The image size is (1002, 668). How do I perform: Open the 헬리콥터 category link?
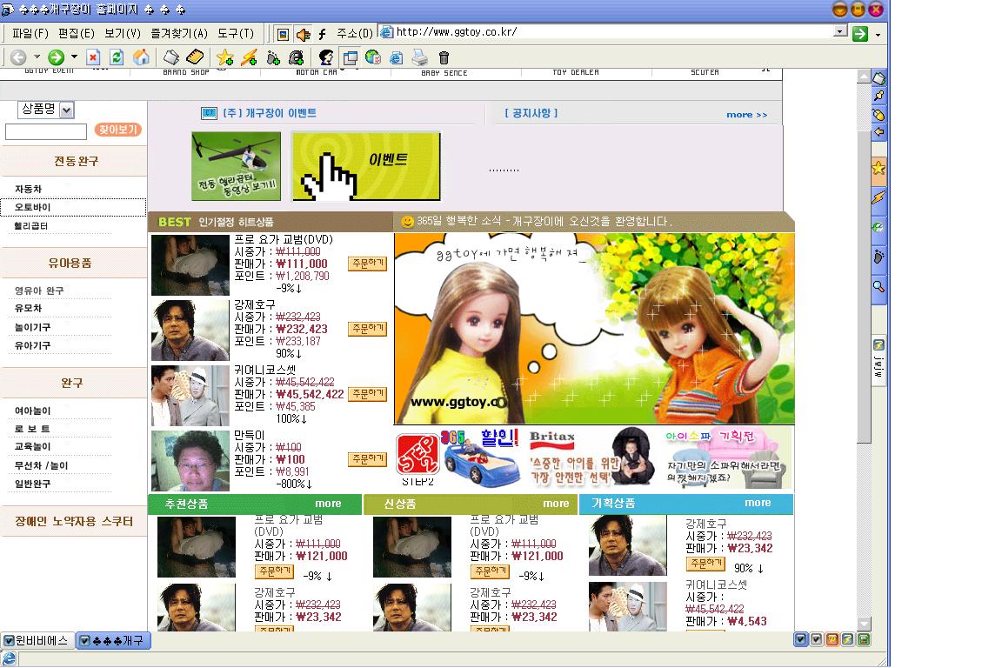tap(30, 225)
